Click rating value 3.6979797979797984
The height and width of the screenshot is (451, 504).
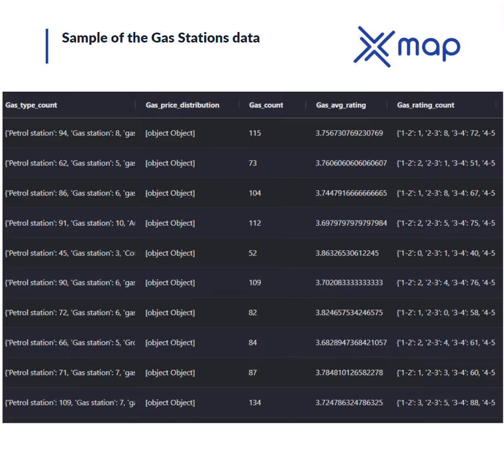[x=351, y=223]
